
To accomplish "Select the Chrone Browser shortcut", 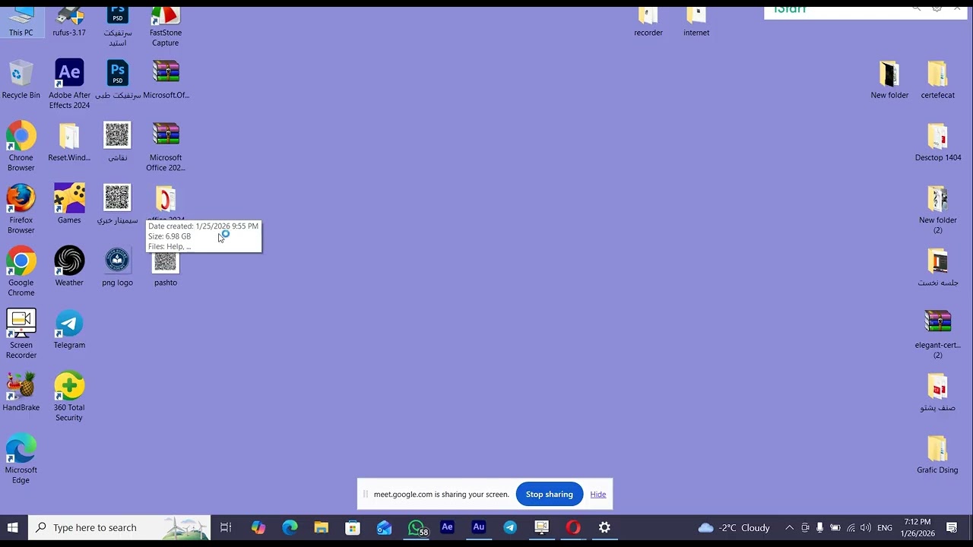I will pyautogui.click(x=21, y=147).
